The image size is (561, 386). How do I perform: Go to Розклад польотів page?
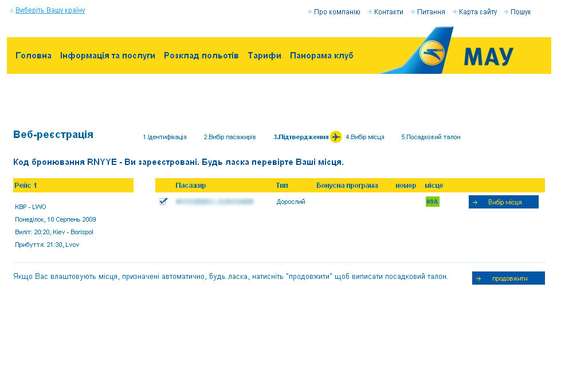pos(201,56)
